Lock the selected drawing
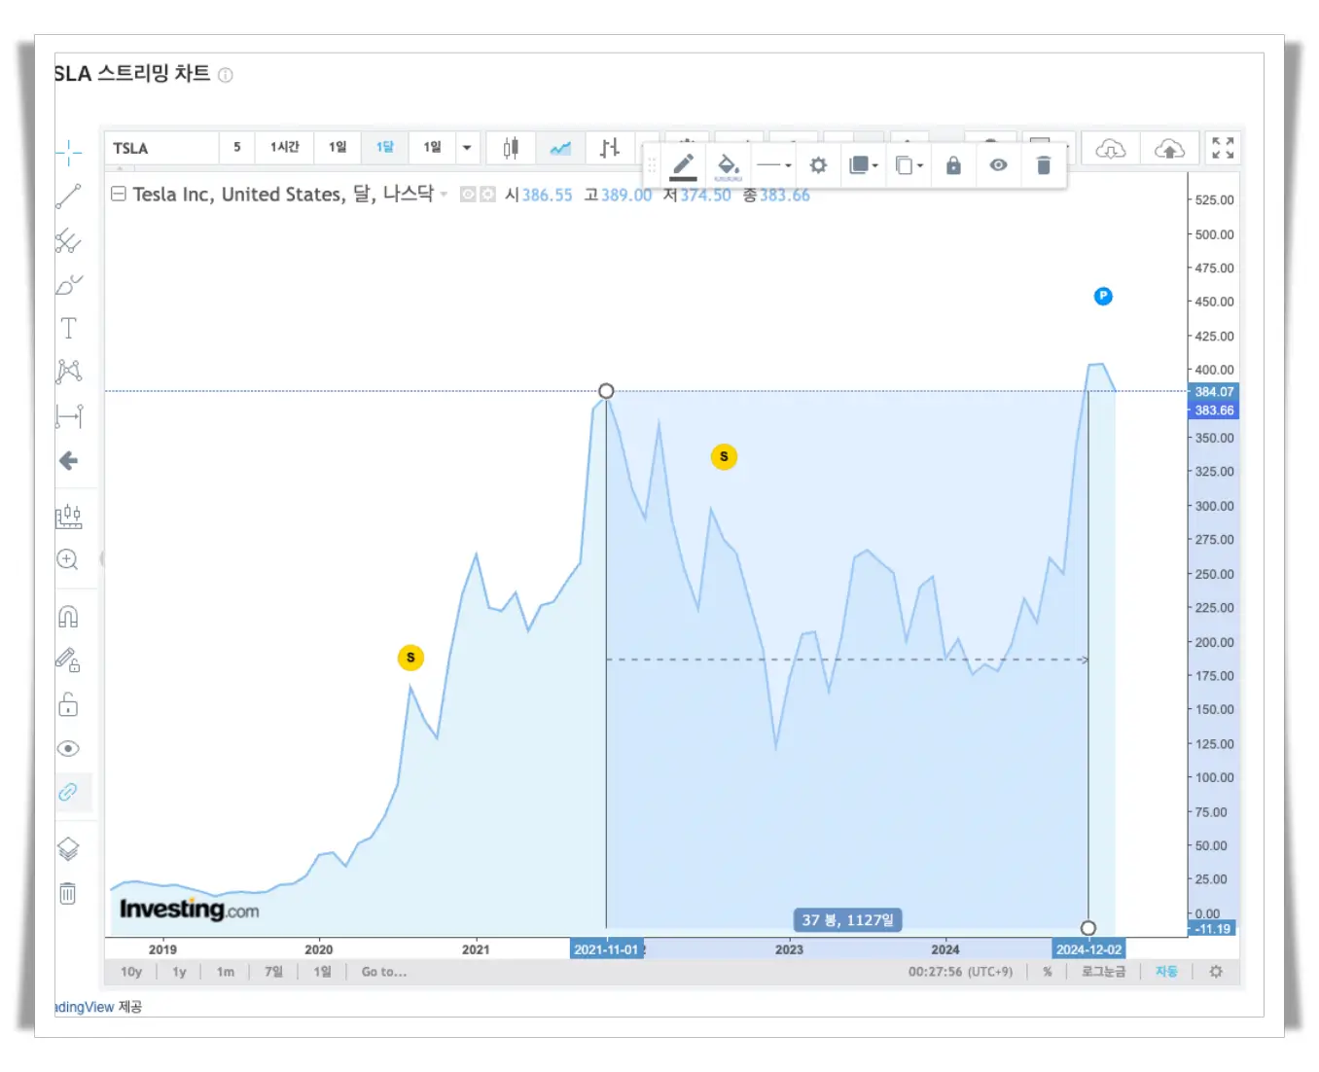Viewport: 1319px width, 1072px height. click(953, 165)
